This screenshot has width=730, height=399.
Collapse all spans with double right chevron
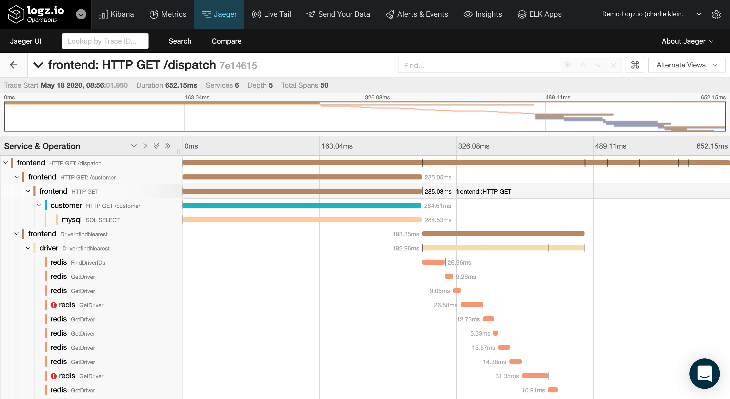coord(168,146)
